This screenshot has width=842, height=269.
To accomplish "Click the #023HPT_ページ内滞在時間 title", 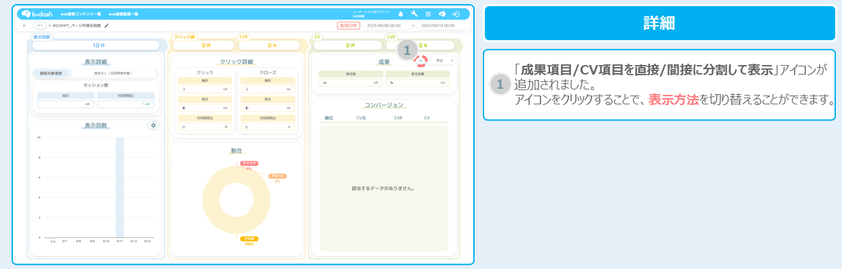I will [77, 25].
